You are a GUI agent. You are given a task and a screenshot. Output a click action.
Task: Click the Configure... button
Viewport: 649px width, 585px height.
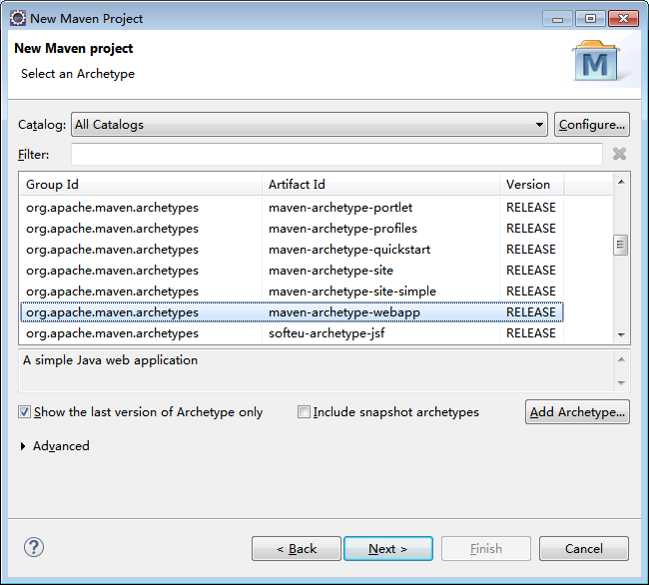[591, 125]
